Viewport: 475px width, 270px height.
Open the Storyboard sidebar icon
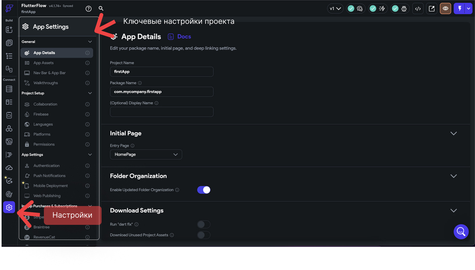[x=9, y=69]
